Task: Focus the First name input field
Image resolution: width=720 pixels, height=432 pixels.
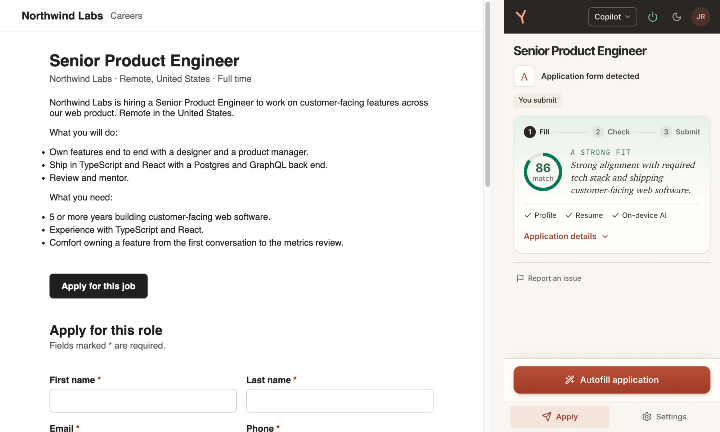Action: pos(143,400)
